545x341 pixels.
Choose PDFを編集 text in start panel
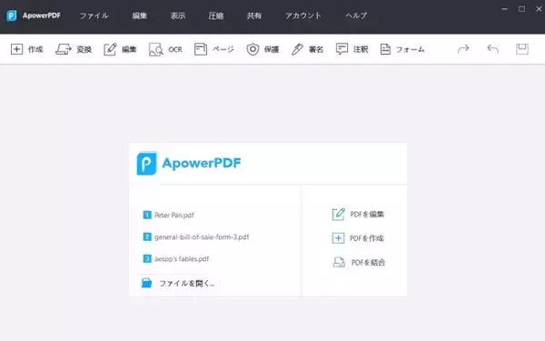(367, 215)
